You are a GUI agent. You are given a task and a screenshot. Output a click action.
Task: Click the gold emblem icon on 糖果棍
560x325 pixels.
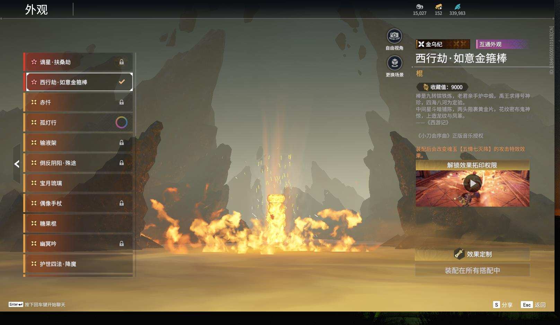(34, 223)
